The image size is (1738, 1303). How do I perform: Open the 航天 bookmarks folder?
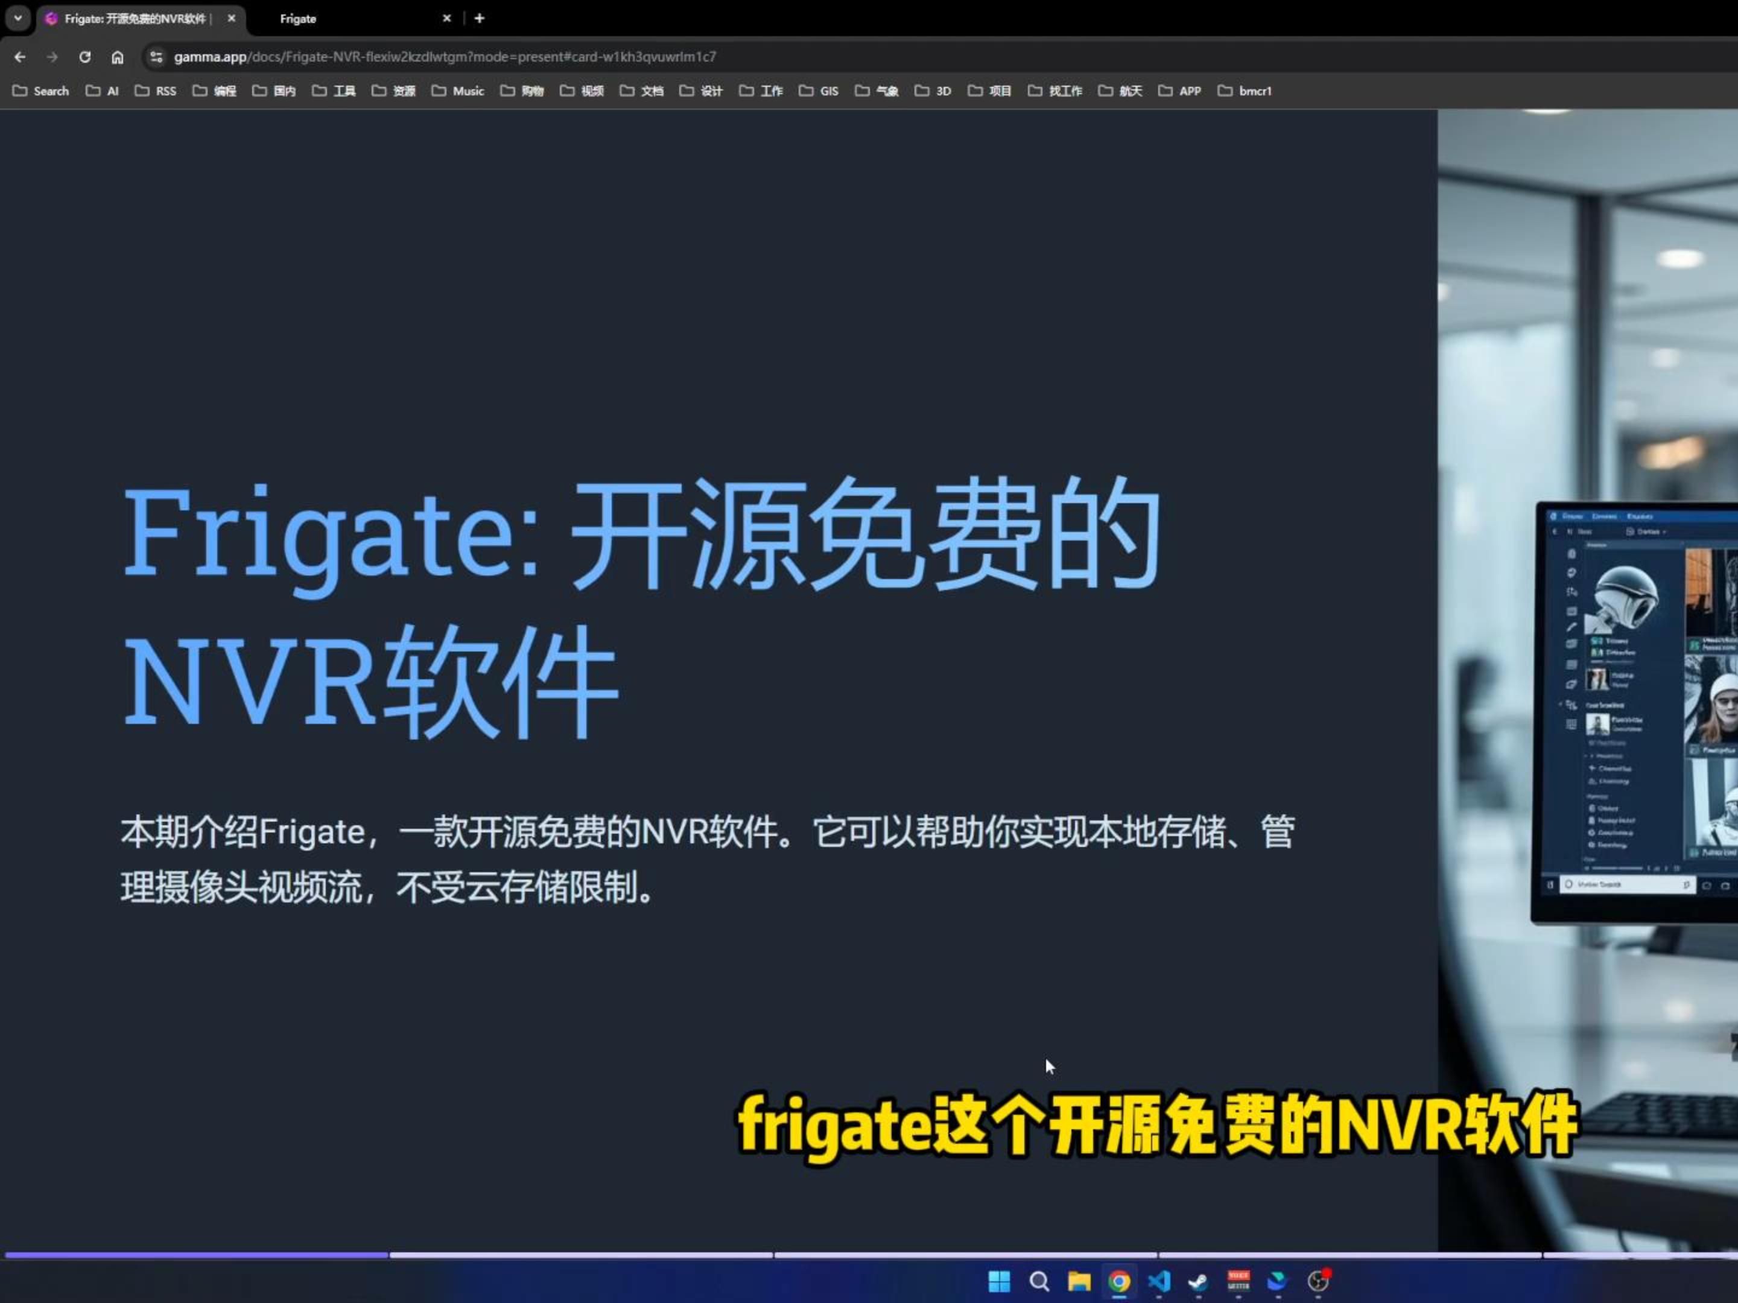pos(1120,91)
